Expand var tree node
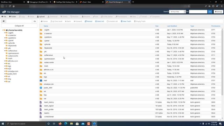Image resolution: width=224 pixels, height=126 pixels. (x=5, y=82)
